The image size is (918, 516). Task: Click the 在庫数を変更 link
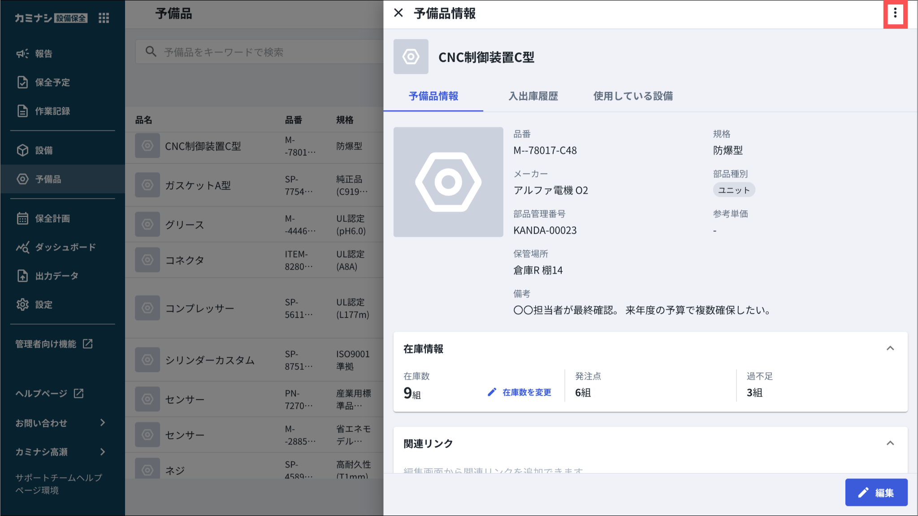pyautogui.click(x=520, y=392)
